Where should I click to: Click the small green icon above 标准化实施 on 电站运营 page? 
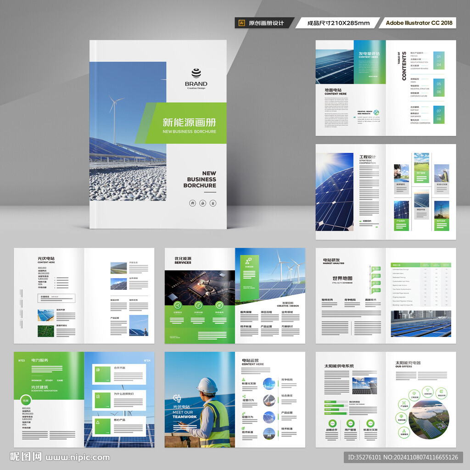(243, 380)
